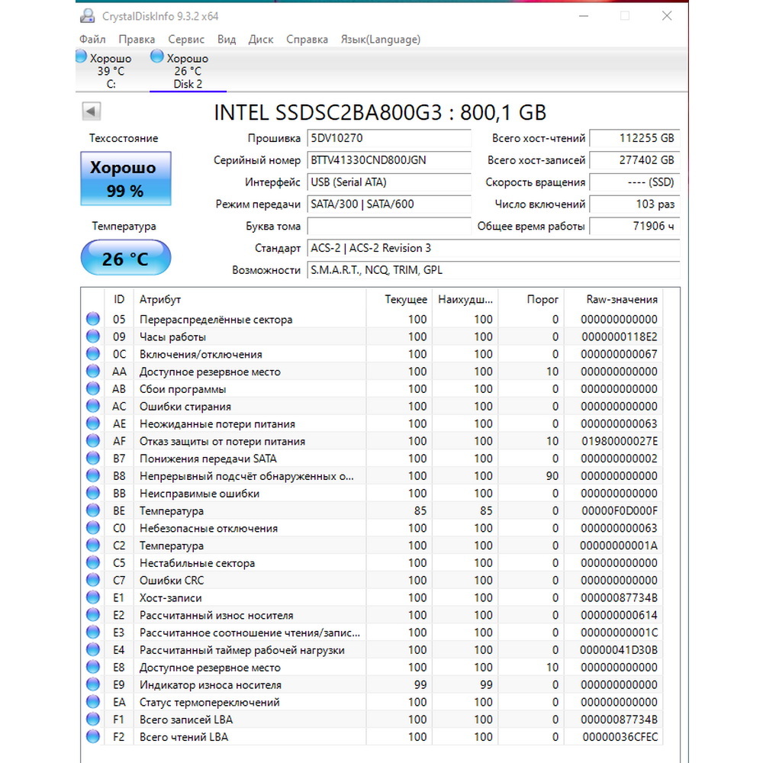The image size is (763, 763).
Task: Select the C: drive status orb
Action: tap(82, 56)
